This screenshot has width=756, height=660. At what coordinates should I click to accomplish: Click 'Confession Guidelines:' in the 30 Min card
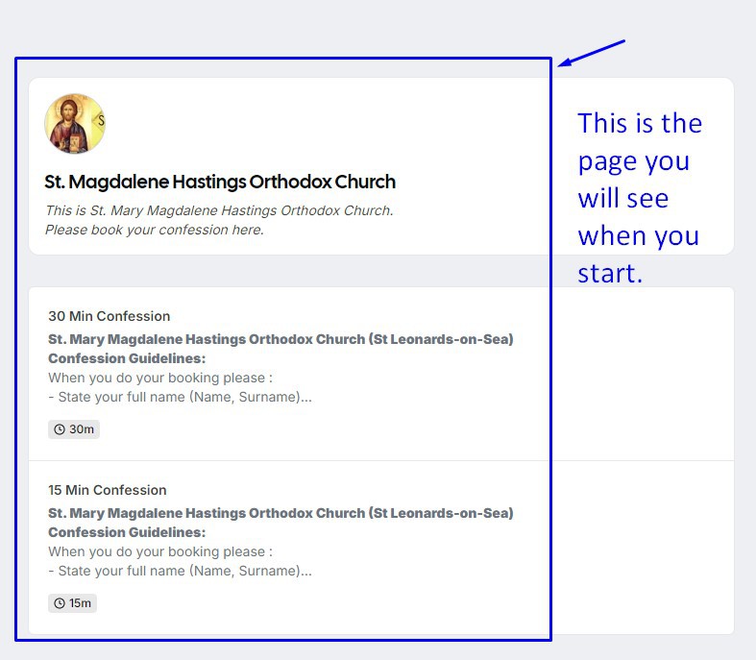127,358
